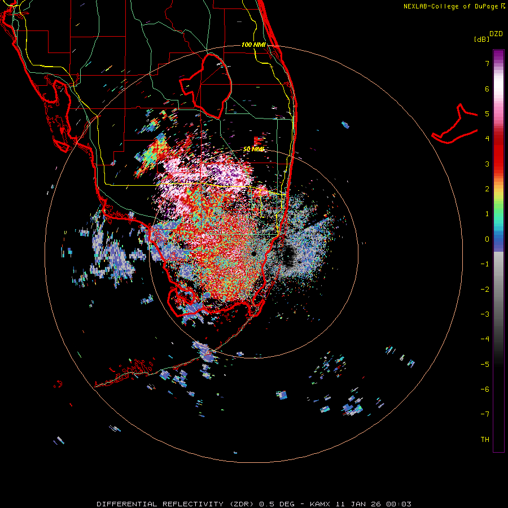508x508 pixels.
Task: Click the Differential Reflectivity caption at bottom
Action: [254, 504]
